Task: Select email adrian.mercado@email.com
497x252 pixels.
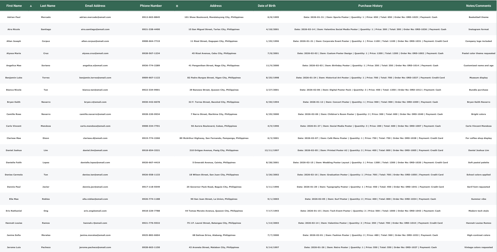Action: click(x=95, y=17)
